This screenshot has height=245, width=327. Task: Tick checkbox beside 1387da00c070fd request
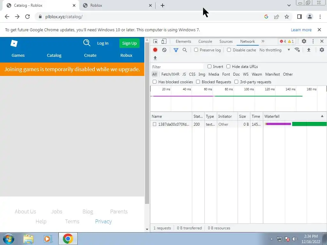click(x=155, y=124)
